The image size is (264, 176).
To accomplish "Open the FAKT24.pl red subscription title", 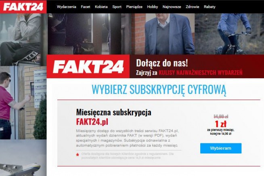I will point(92,122).
